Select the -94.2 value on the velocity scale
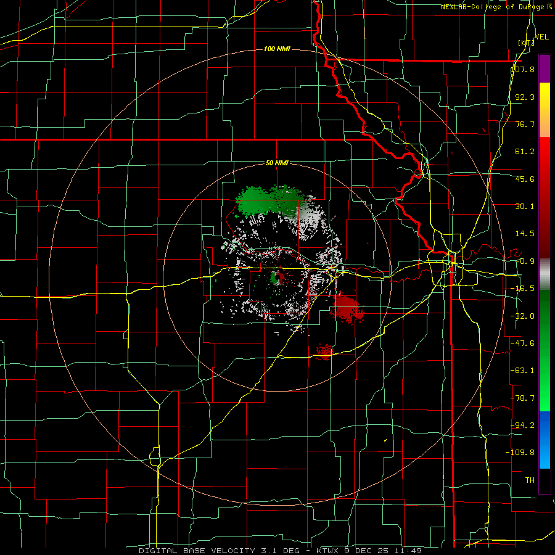This screenshot has height=555, width=555. point(522,425)
